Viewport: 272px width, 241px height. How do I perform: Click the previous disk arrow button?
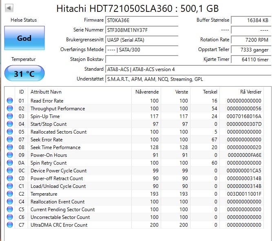coord(9,8)
